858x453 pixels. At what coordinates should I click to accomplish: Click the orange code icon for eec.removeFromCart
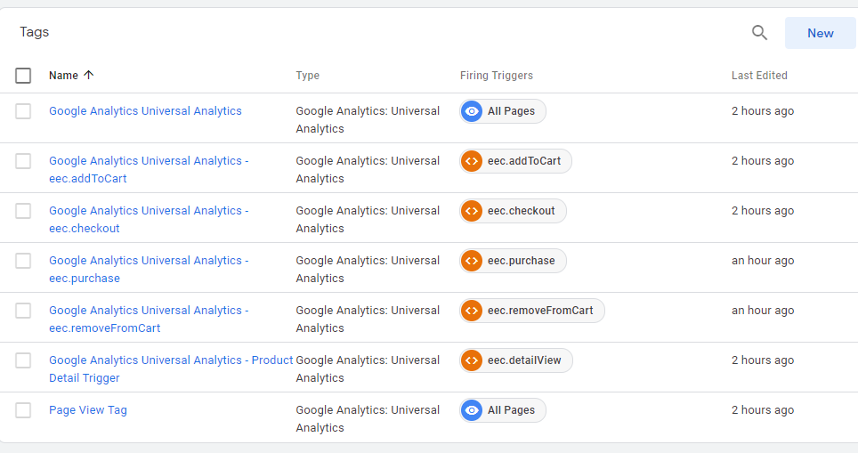pos(471,311)
